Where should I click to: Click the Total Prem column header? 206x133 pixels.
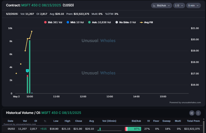click(x=193, y=121)
